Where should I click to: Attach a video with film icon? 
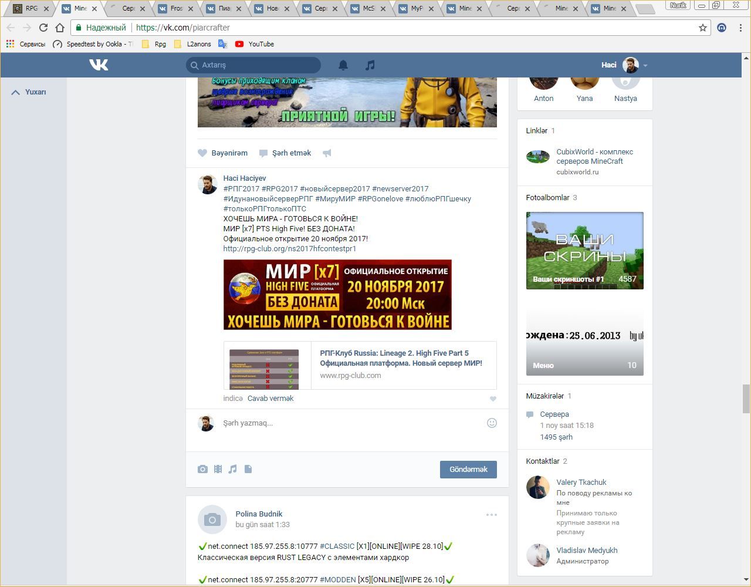click(218, 469)
